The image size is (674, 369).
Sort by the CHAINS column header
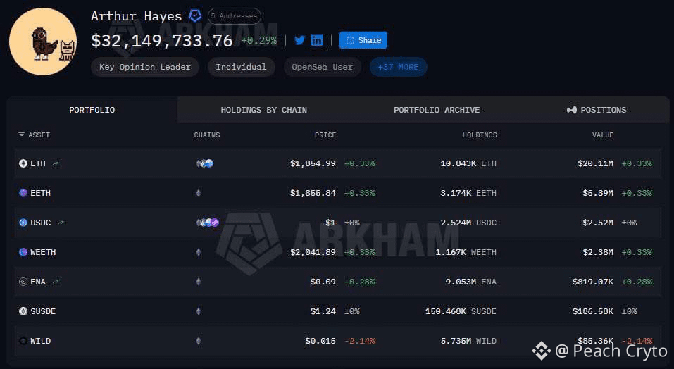pyautogui.click(x=207, y=135)
